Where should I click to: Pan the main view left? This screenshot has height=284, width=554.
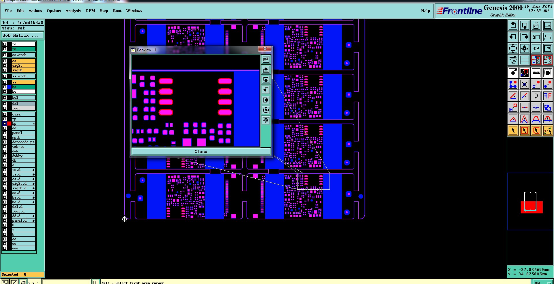[x=513, y=37]
